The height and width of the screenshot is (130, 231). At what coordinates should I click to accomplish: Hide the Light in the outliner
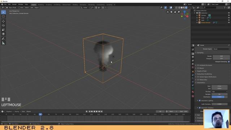pos(229,20)
